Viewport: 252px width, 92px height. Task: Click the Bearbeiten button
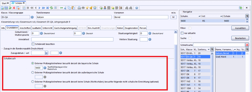point(240,38)
